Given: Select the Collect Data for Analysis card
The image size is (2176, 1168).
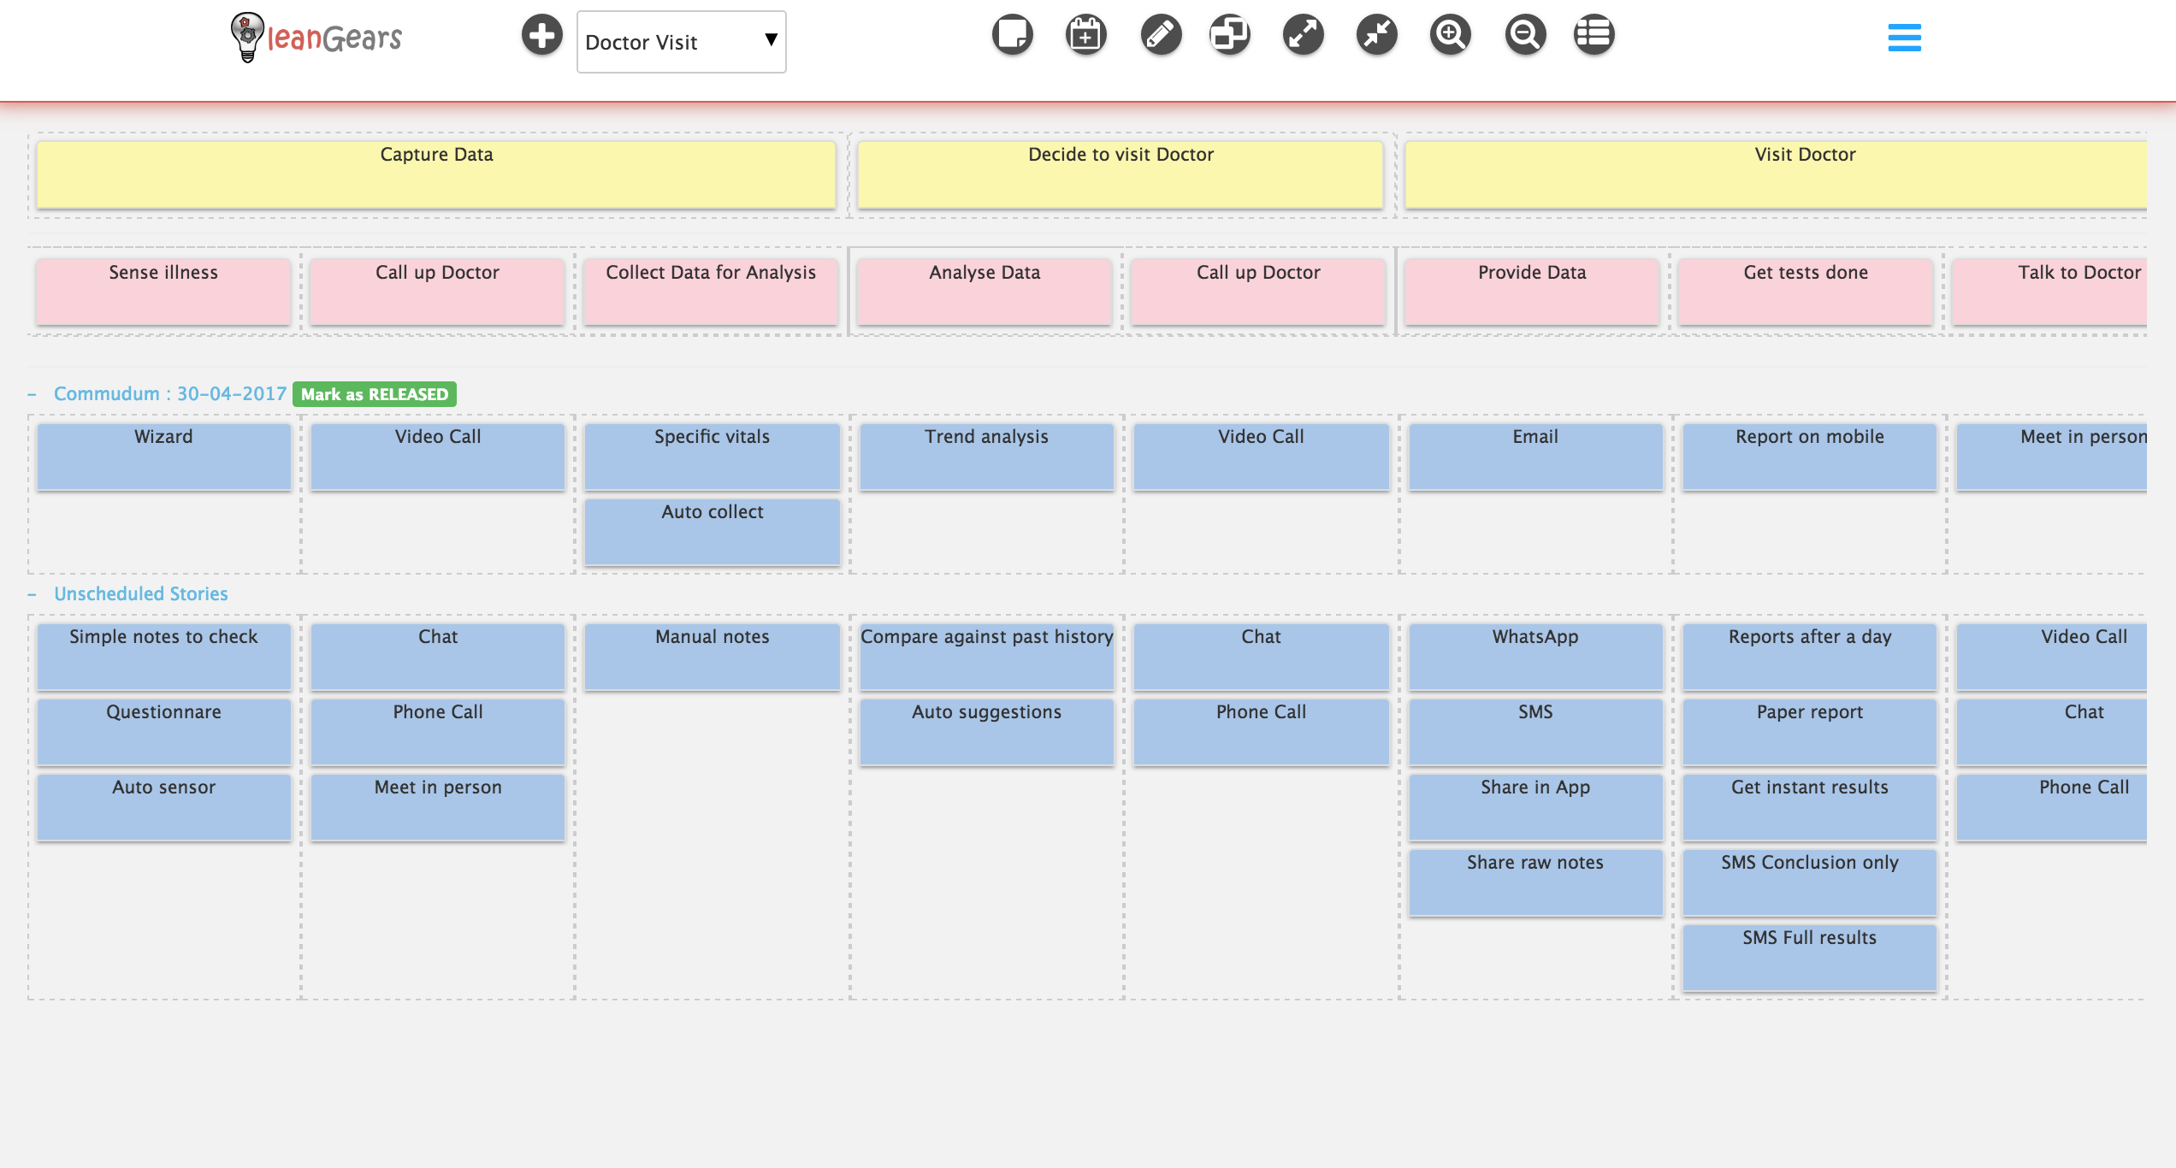Looking at the screenshot, I should click(x=711, y=292).
